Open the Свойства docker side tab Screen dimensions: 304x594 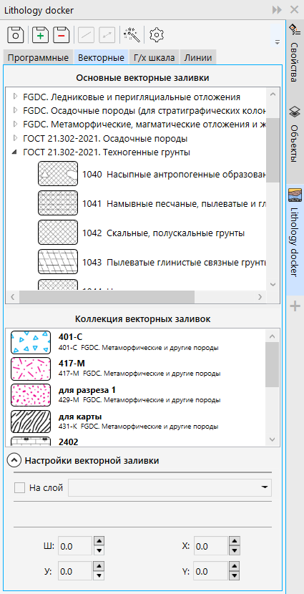(294, 53)
